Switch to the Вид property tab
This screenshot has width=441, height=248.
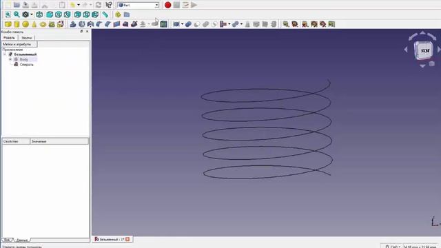(7, 240)
